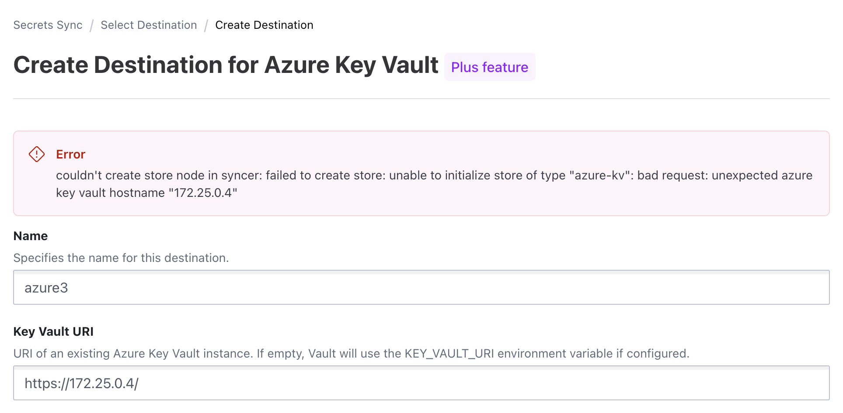Image resolution: width=843 pixels, height=413 pixels.
Task: Click the KEY_VAULT_URI variable name in description
Action: [449, 354]
